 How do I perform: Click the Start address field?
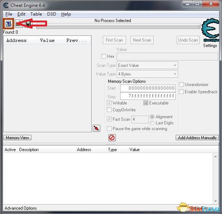pyautogui.click(x=148, y=88)
